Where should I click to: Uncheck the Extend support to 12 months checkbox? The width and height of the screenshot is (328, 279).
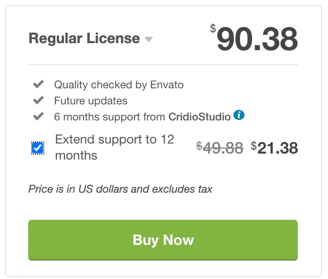click(x=38, y=148)
